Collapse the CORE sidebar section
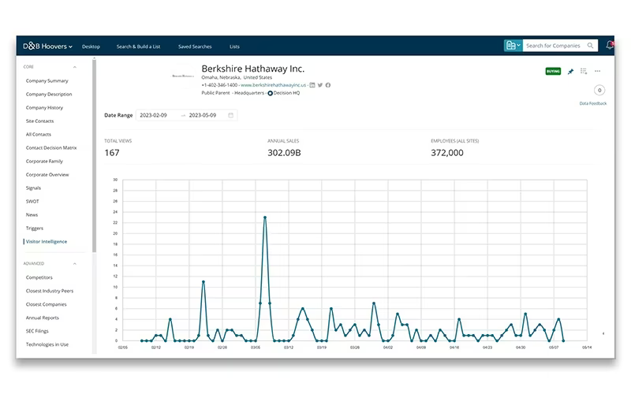Image resolution: width=631 pixels, height=394 pixels. coord(75,67)
